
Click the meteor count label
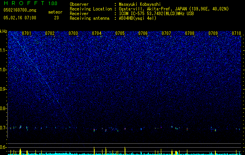click(55, 12)
